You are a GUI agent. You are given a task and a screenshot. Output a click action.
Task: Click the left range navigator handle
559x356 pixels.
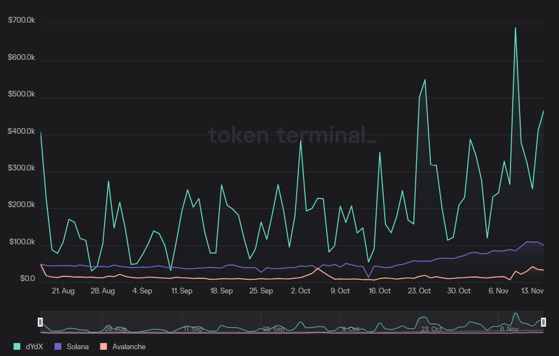coord(40,322)
